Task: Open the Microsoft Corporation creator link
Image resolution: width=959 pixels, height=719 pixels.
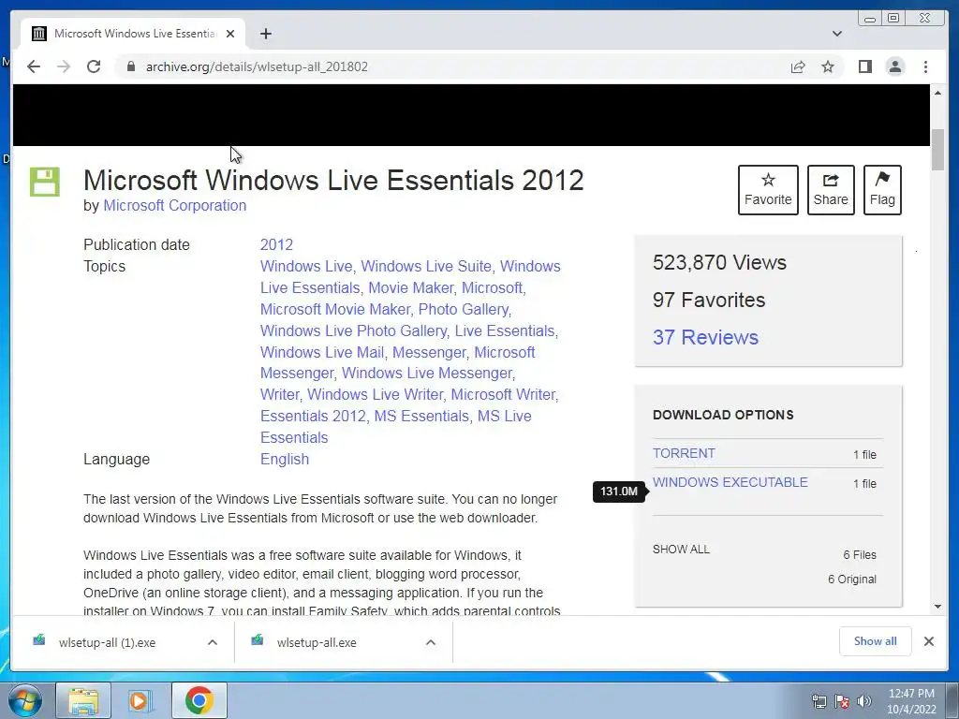Action: [x=175, y=205]
